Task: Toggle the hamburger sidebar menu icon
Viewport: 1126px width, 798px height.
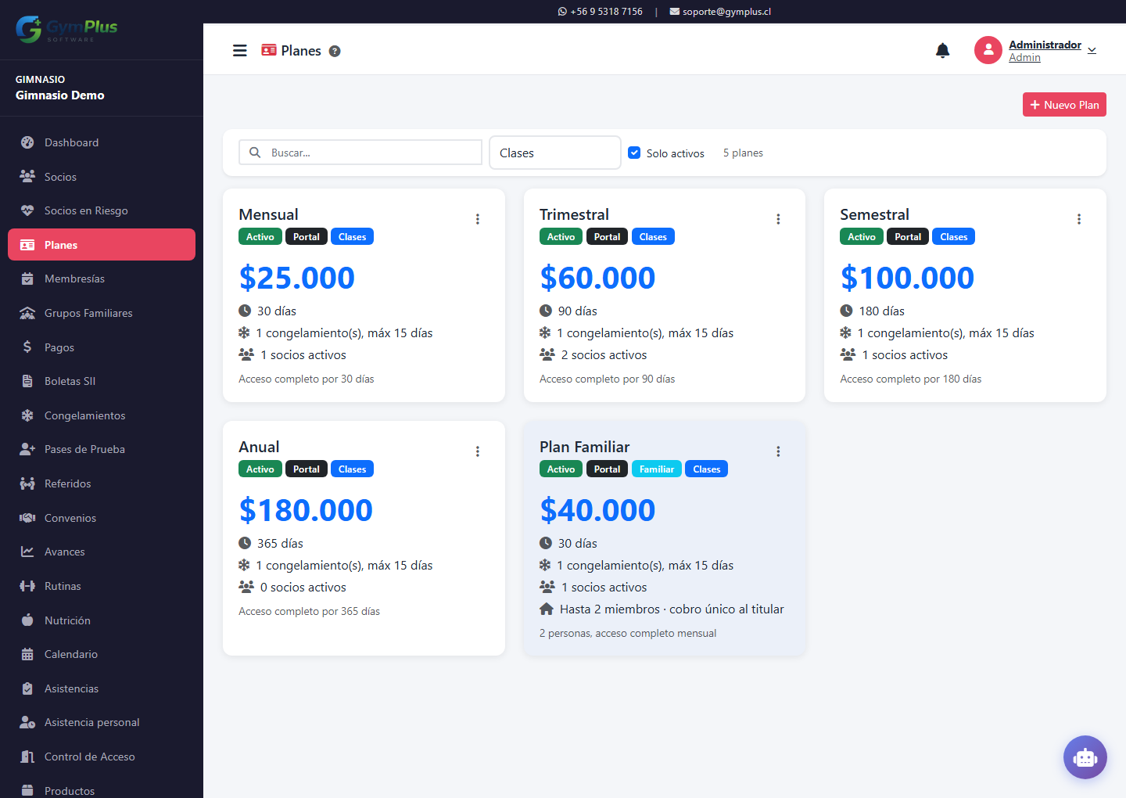Action: (x=240, y=51)
